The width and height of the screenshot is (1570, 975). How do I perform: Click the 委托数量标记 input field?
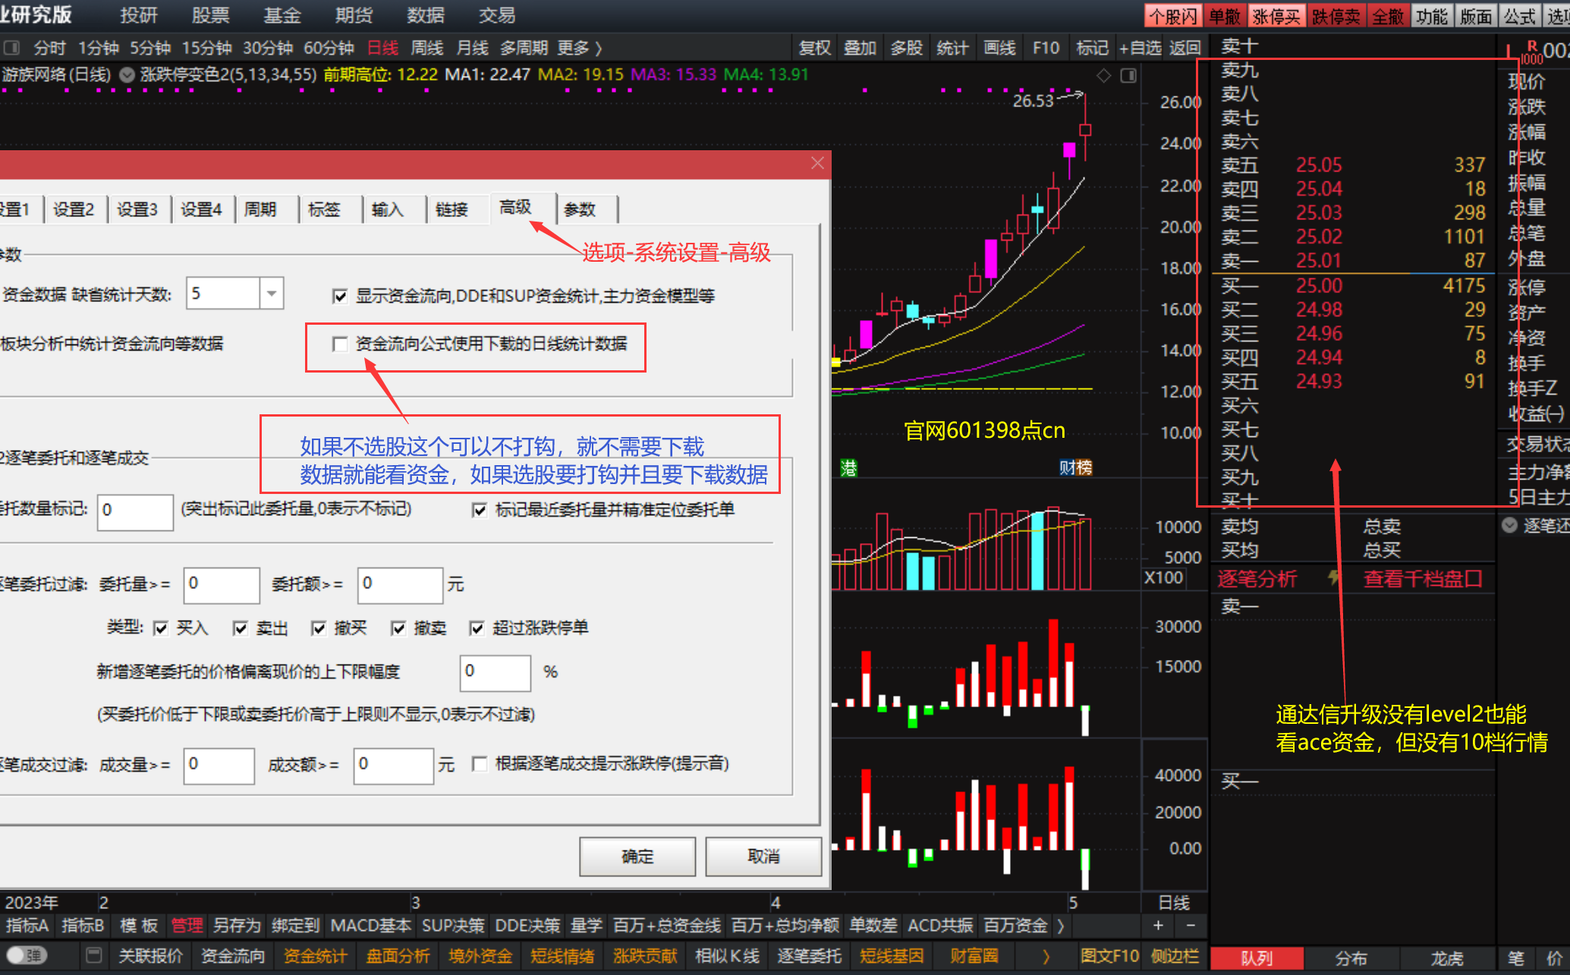click(x=135, y=511)
